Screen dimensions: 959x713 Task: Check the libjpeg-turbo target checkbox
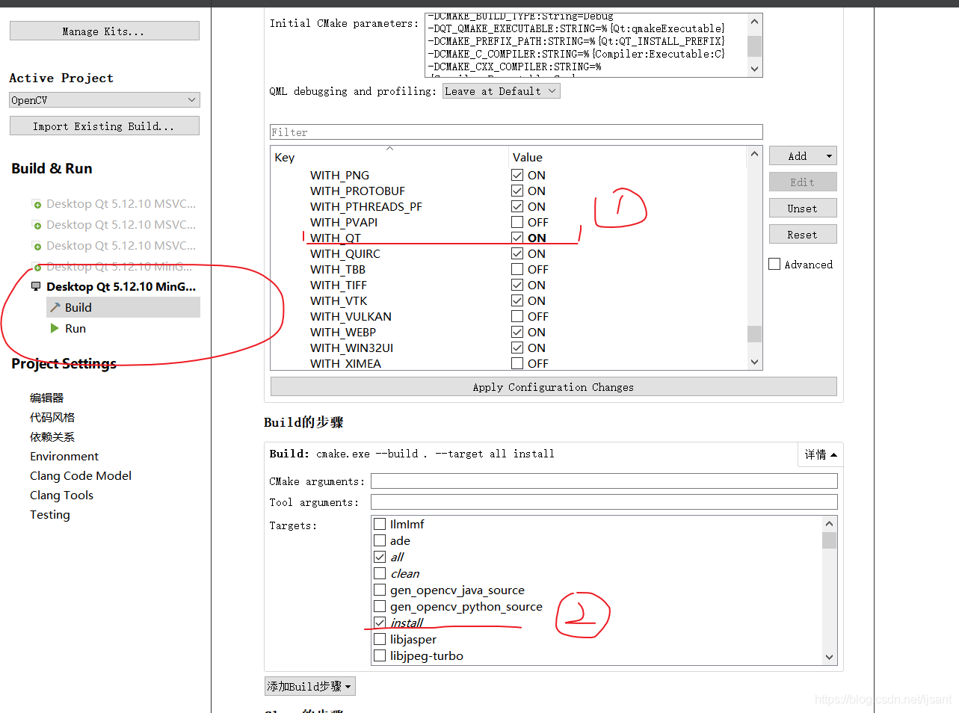(x=380, y=655)
